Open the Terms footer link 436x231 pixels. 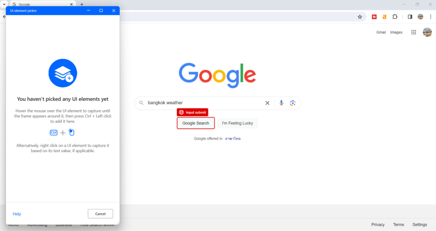[x=399, y=225]
